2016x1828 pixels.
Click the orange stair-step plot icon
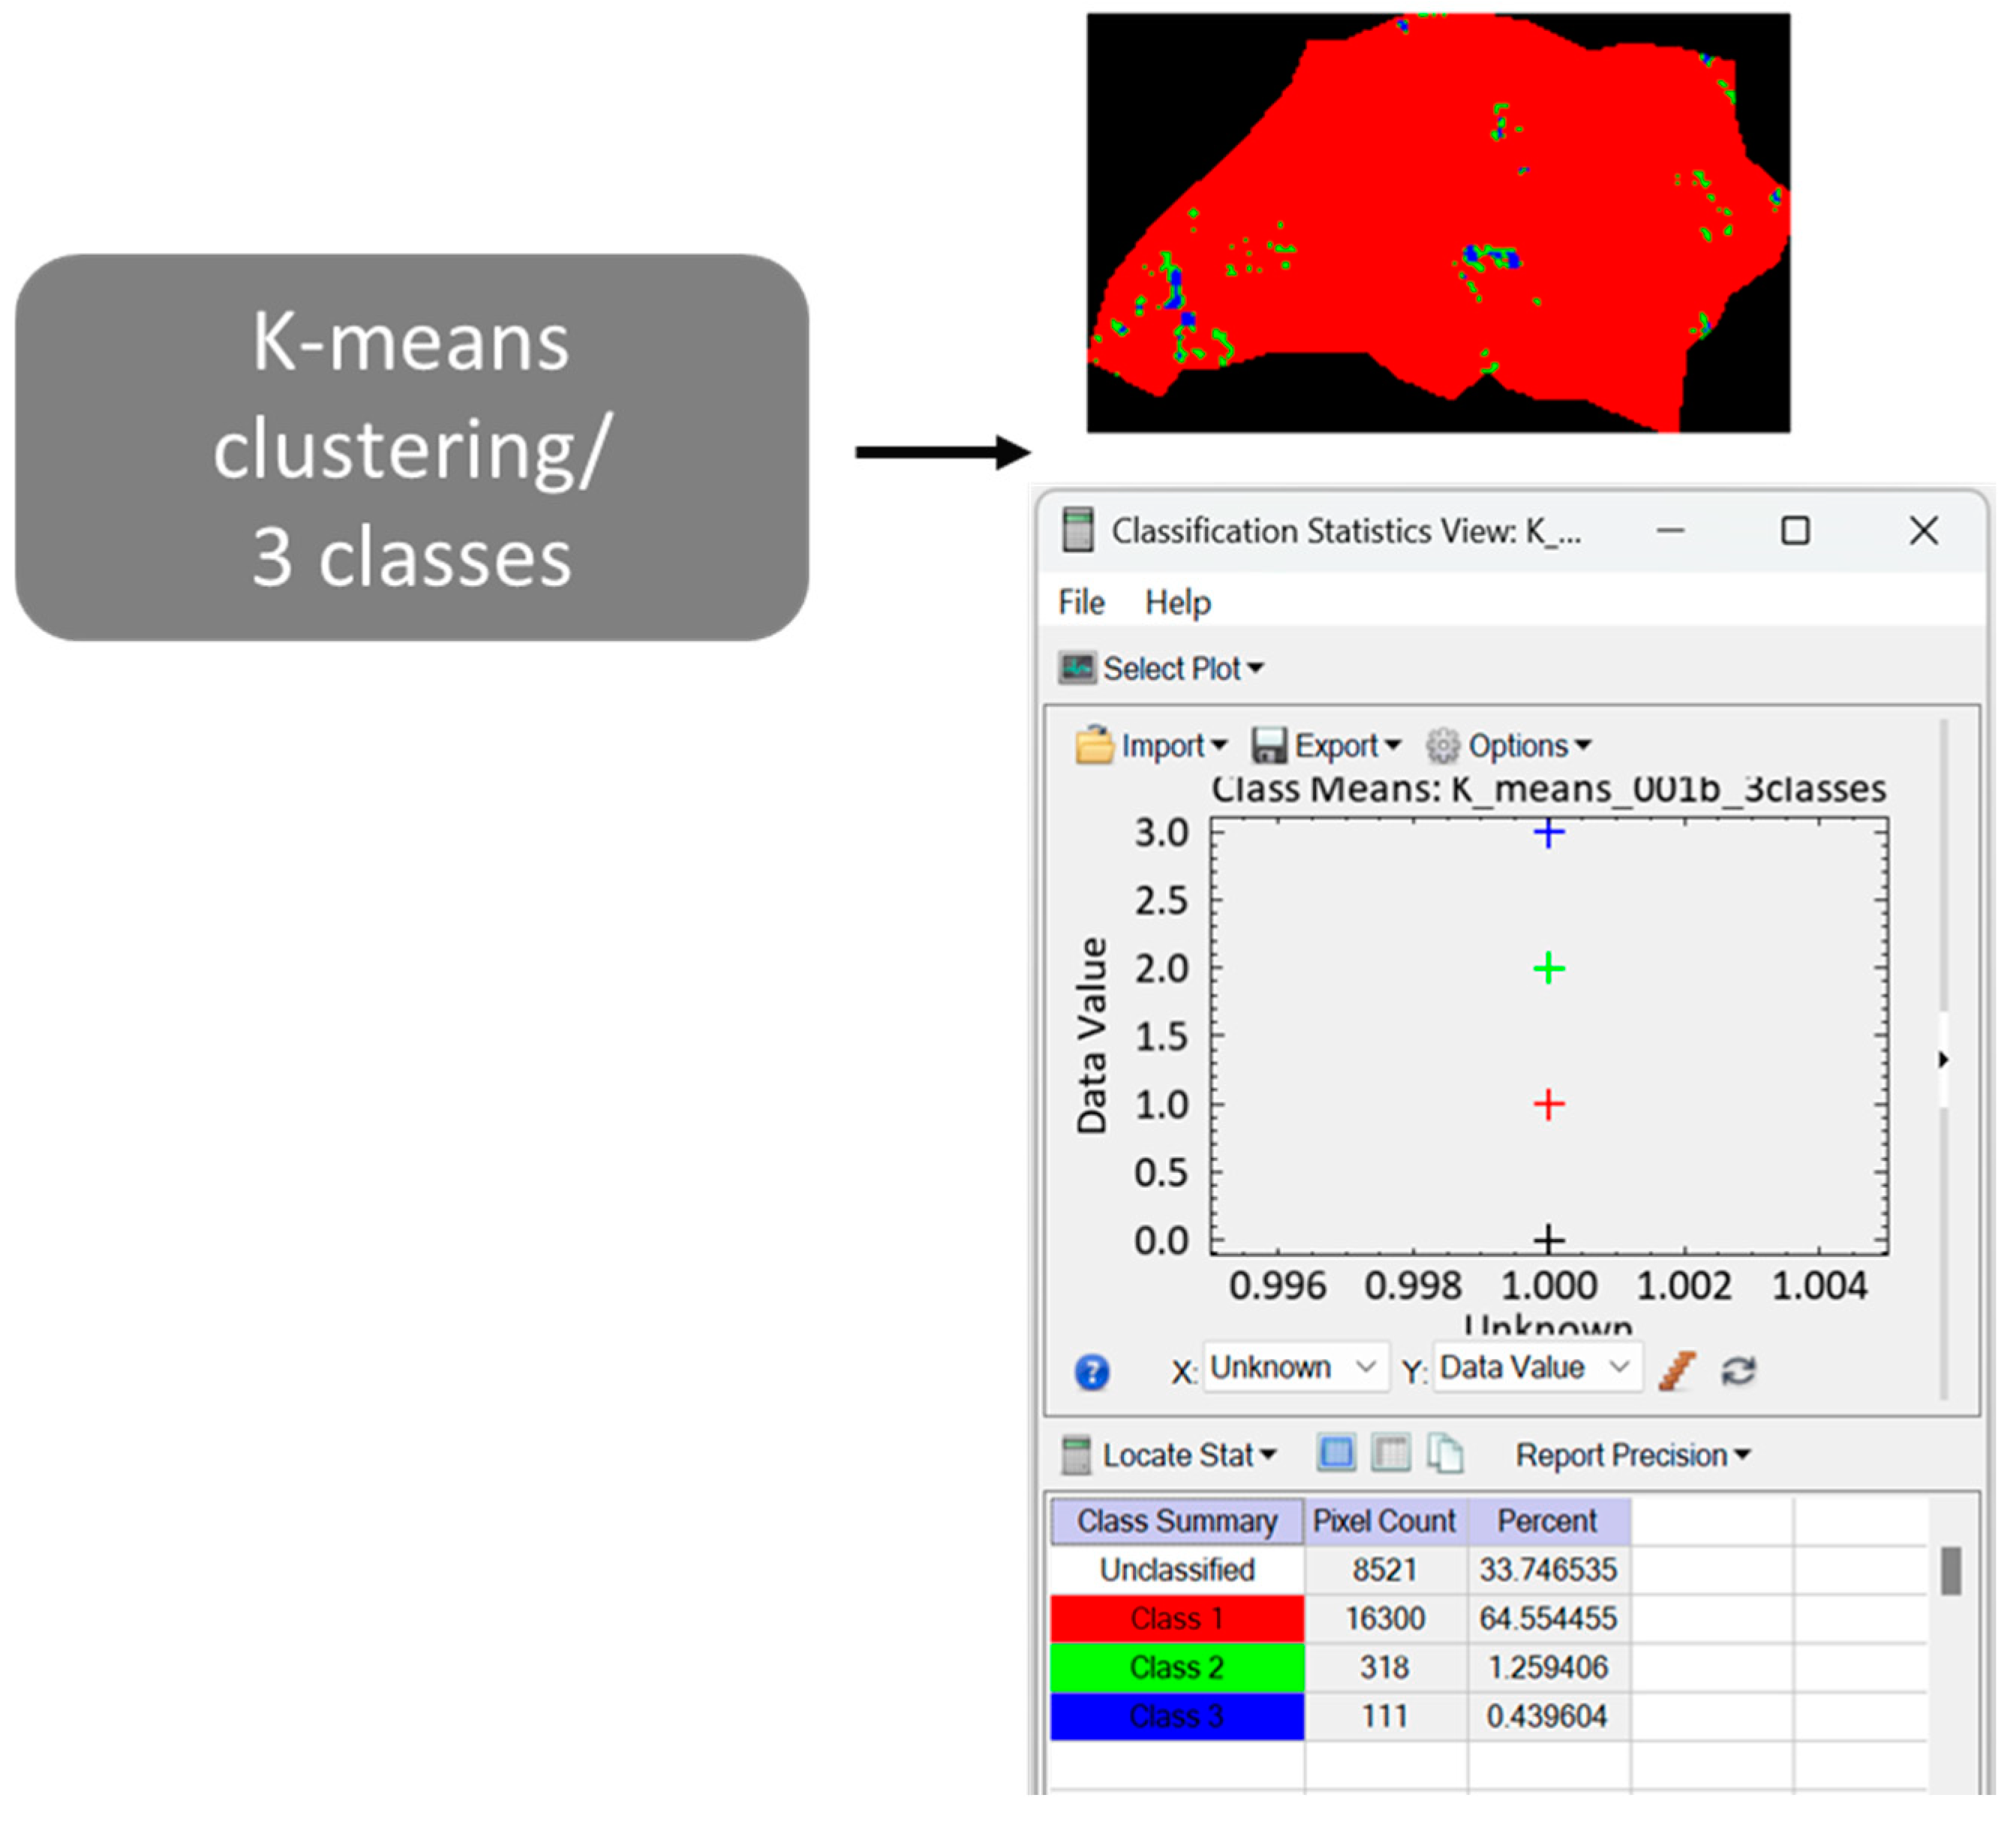tap(1677, 1370)
